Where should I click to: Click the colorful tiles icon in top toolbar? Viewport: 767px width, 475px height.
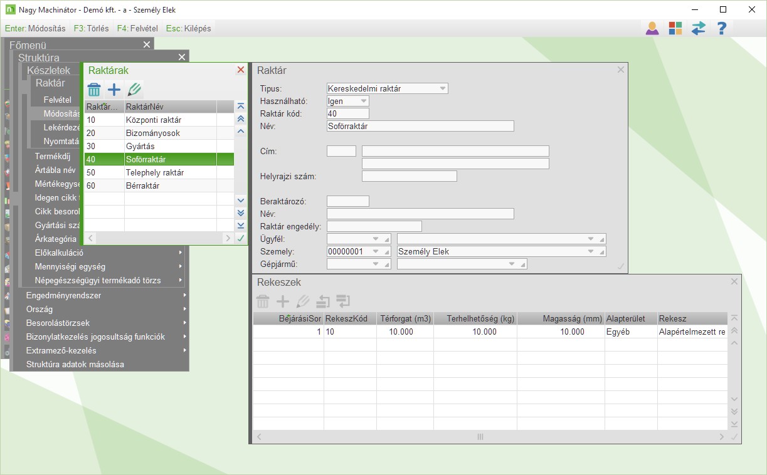pyautogui.click(x=675, y=28)
